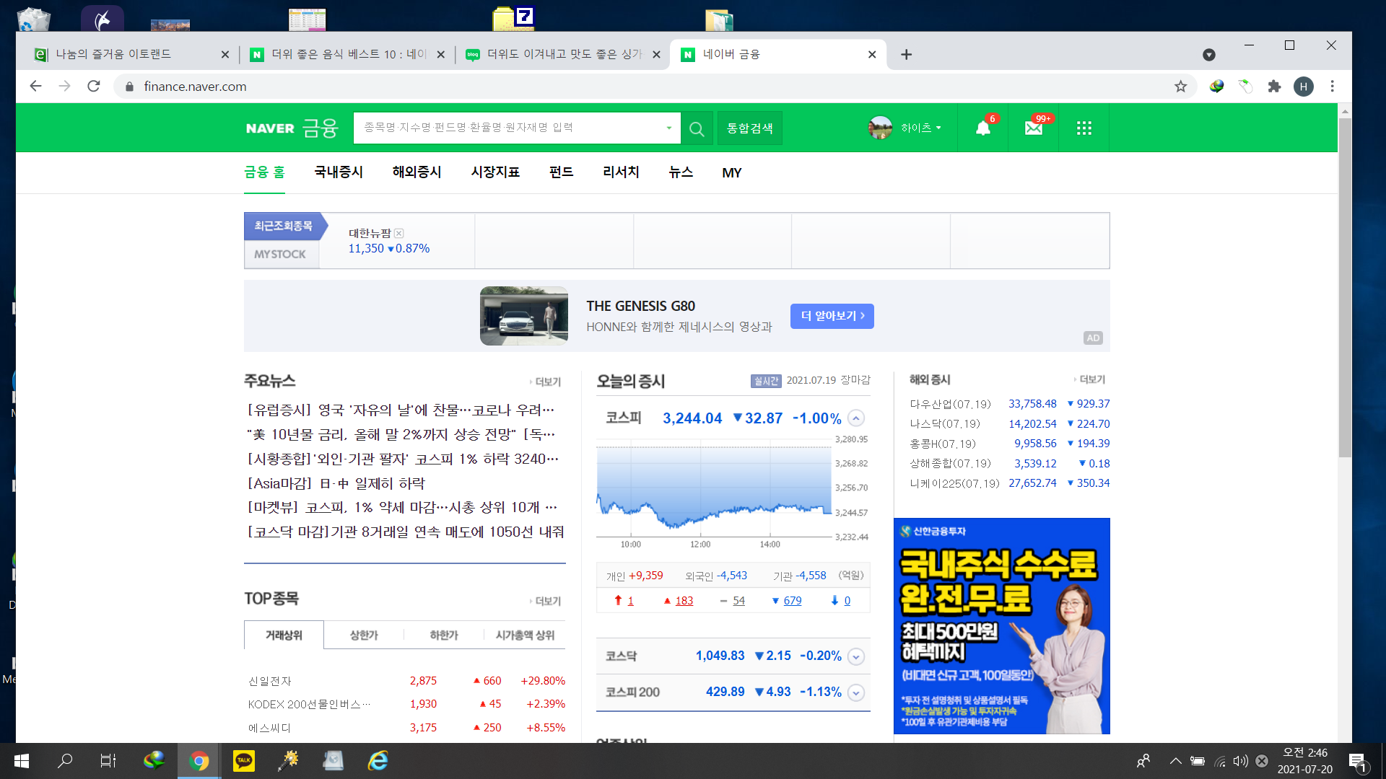Launch KakaoTalk from the taskbar
This screenshot has width=1386, height=779.
(x=243, y=761)
